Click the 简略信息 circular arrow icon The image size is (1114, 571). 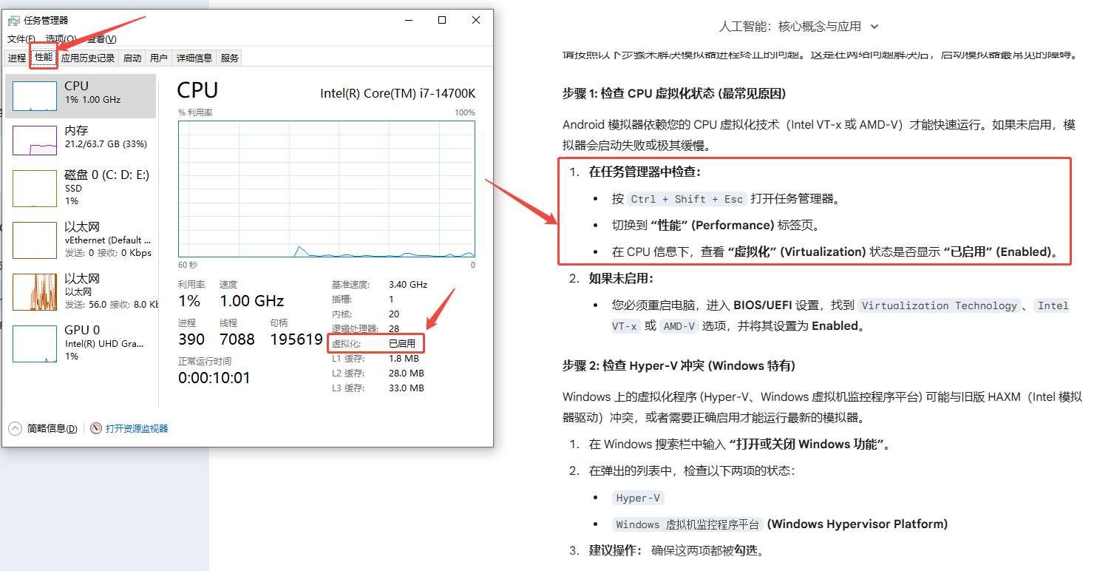[x=15, y=428]
